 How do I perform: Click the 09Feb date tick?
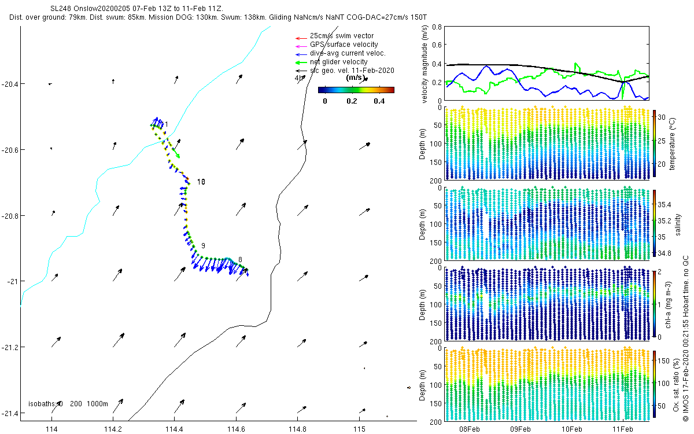[520, 429]
